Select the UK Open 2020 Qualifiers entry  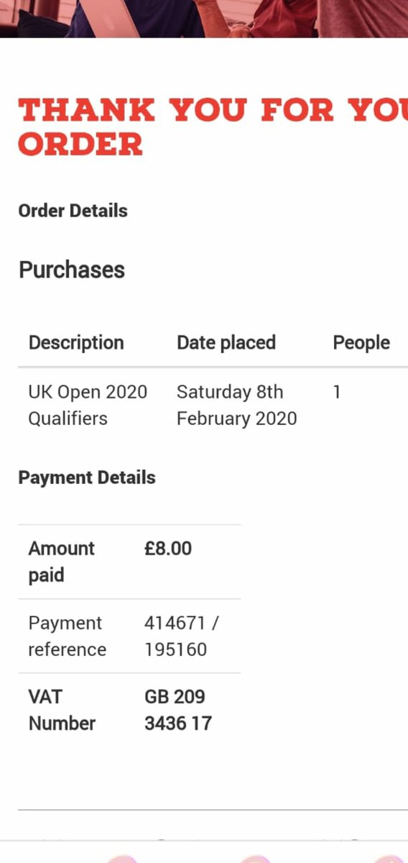click(x=88, y=405)
